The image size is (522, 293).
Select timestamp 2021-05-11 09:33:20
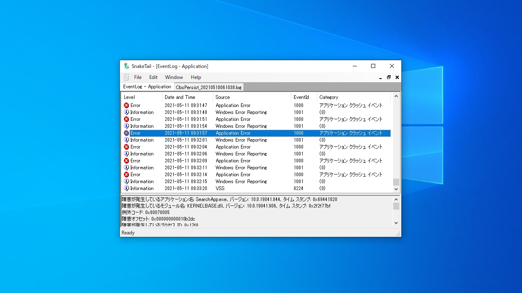[x=186, y=188]
